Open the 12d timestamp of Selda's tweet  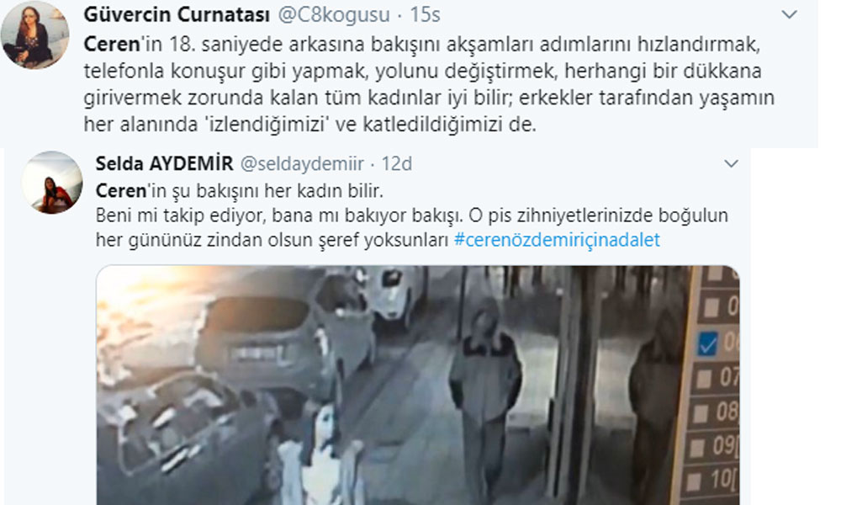(396, 163)
